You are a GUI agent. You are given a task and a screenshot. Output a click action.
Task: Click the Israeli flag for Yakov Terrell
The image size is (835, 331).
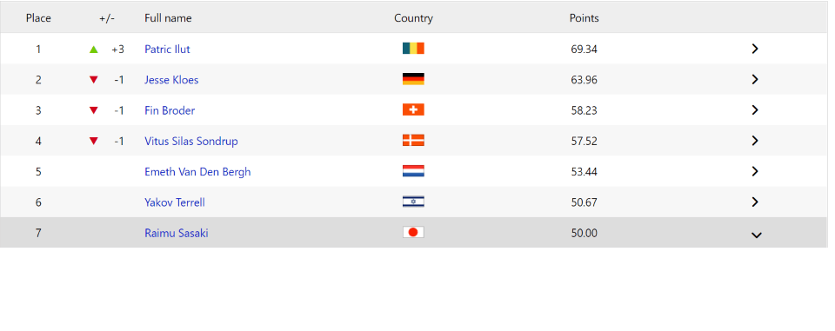[413, 202]
